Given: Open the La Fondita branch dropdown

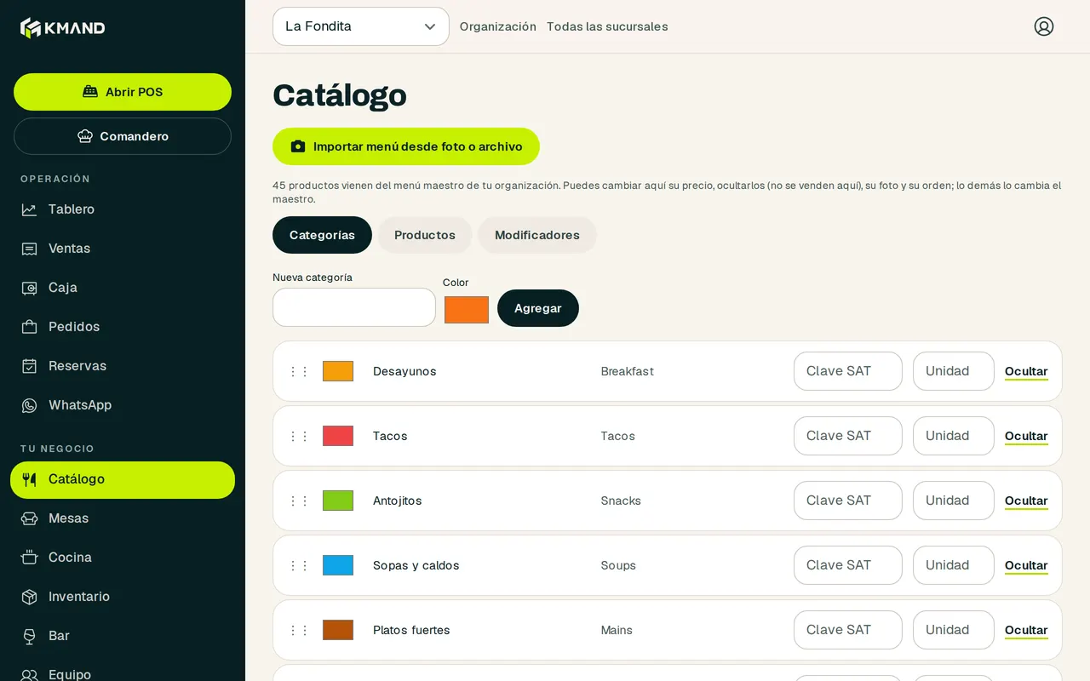Looking at the screenshot, I should pyautogui.click(x=361, y=26).
